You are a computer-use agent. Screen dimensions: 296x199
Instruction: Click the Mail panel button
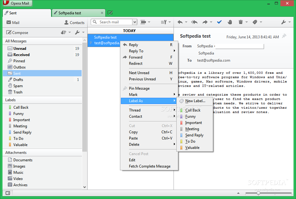(13, 22)
